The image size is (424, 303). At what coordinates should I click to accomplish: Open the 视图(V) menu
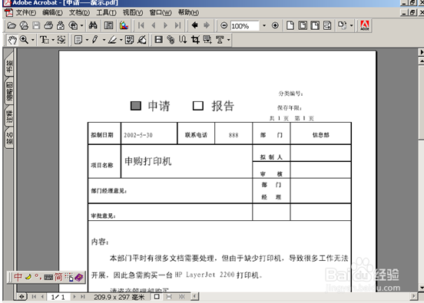tap(133, 13)
